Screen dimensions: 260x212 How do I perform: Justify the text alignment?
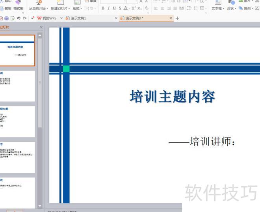[x=175, y=8]
